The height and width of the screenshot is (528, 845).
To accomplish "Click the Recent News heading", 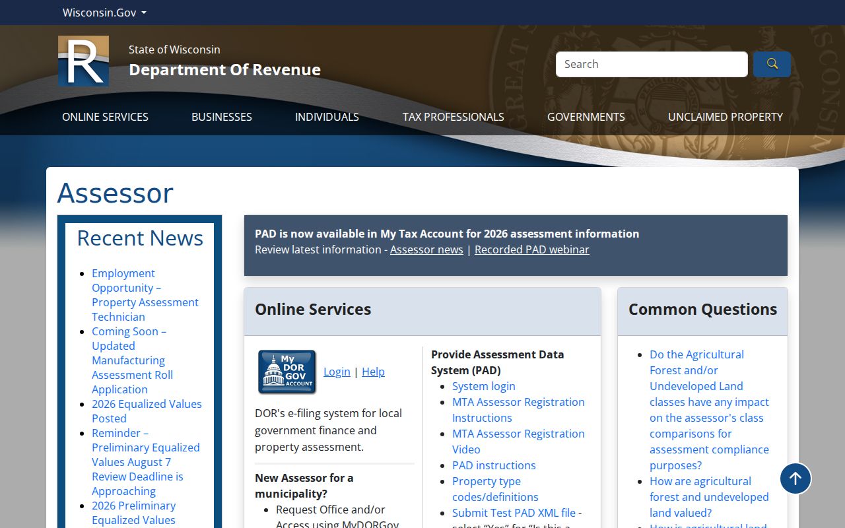I will click(140, 238).
